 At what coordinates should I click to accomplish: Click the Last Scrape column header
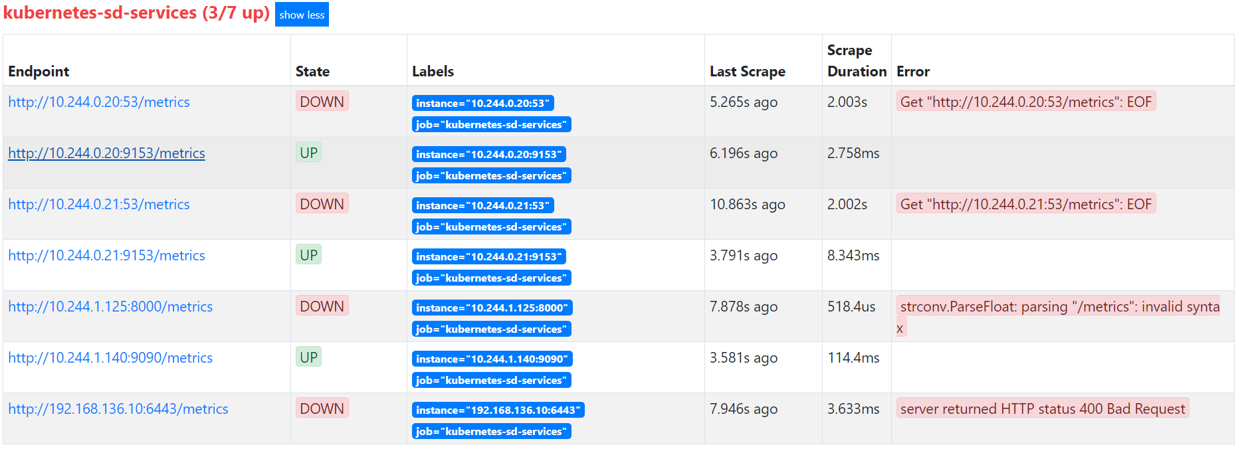click(x=747, y=72)
